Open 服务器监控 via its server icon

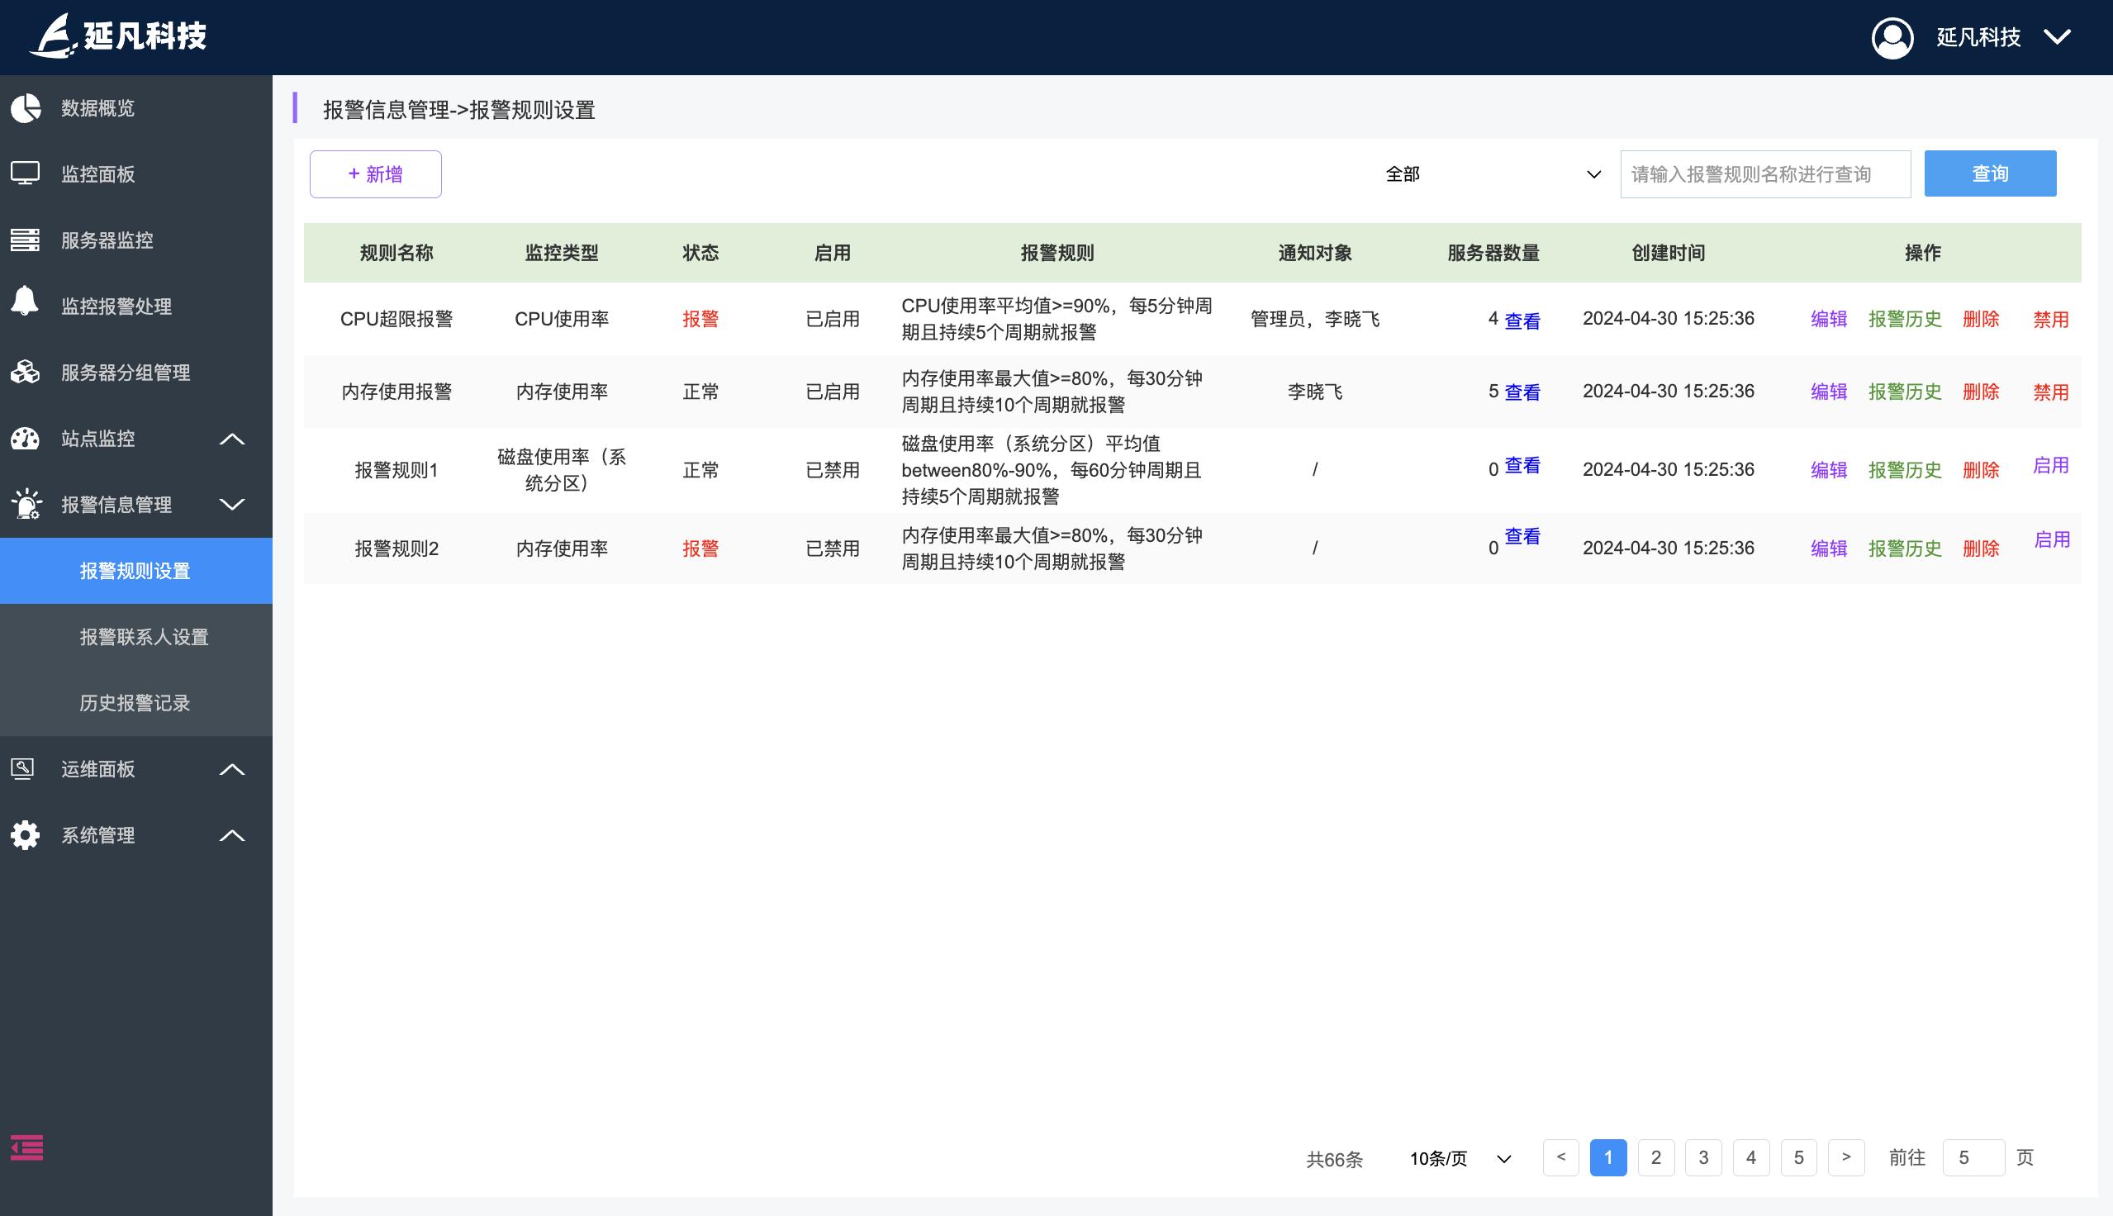pyautogui.click(x=26, y=240)
